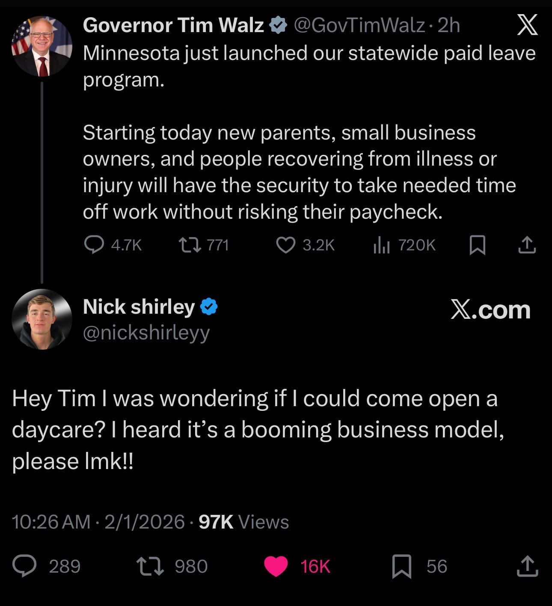Click the Nick shirley display name
552x606 pixels.
[139, 306]
